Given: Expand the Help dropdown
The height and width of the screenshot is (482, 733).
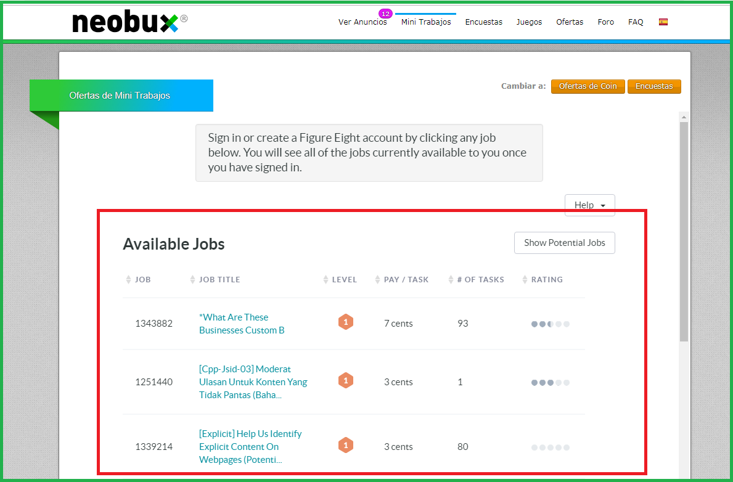Looking at the screenshot, I should point(589,205).
